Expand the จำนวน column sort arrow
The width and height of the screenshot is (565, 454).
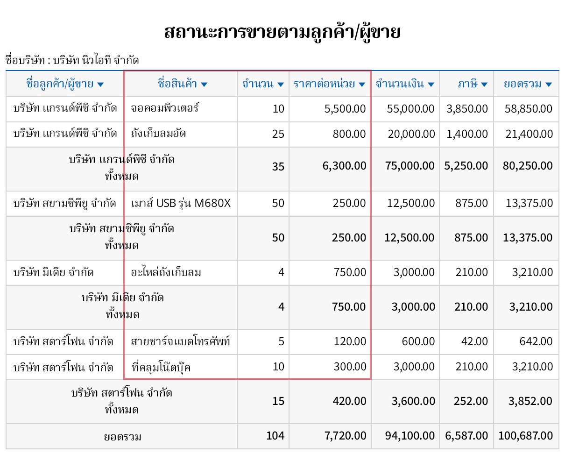click(x=281, y=84)
